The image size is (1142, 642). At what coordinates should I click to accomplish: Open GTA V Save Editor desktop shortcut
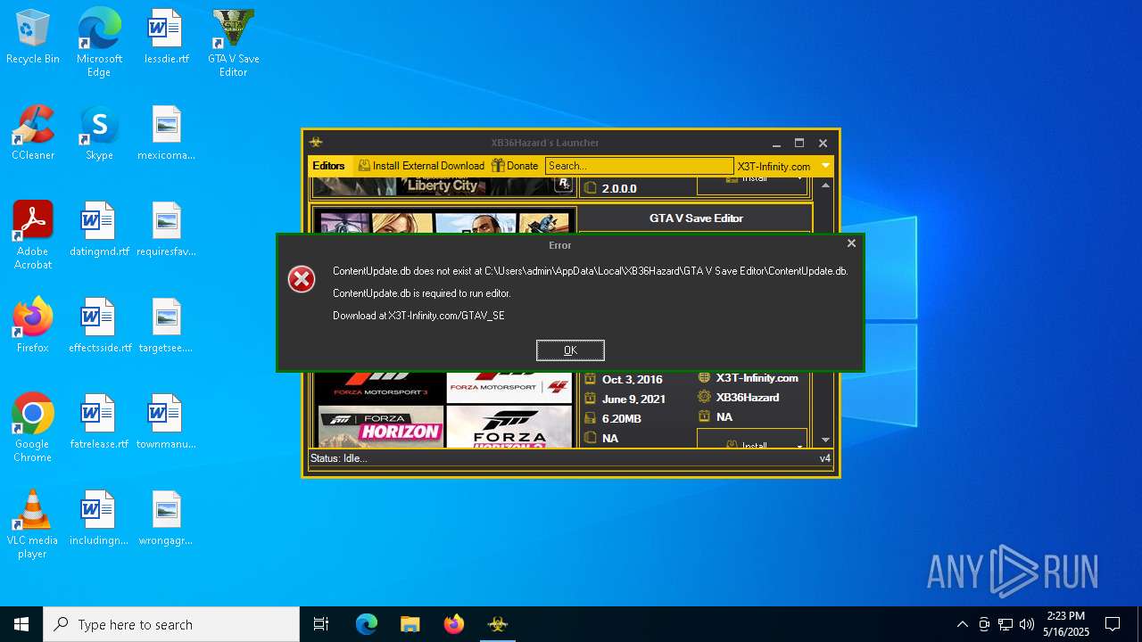(233, 43)
